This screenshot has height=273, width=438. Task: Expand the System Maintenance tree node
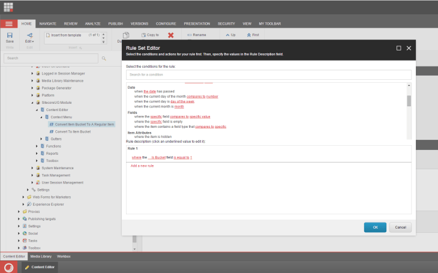(x=32, y=168)
